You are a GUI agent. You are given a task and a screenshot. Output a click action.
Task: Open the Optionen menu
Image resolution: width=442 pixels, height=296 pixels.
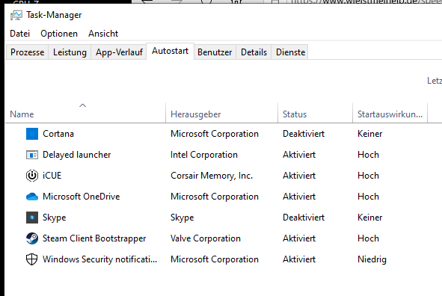pyautogui.click(x=59, y=34)
